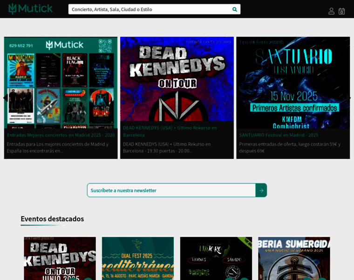The width and height of the screenshot is (354, 280).
Task: Click the Dead Kennedys On Tour banner
Action: 177,79
